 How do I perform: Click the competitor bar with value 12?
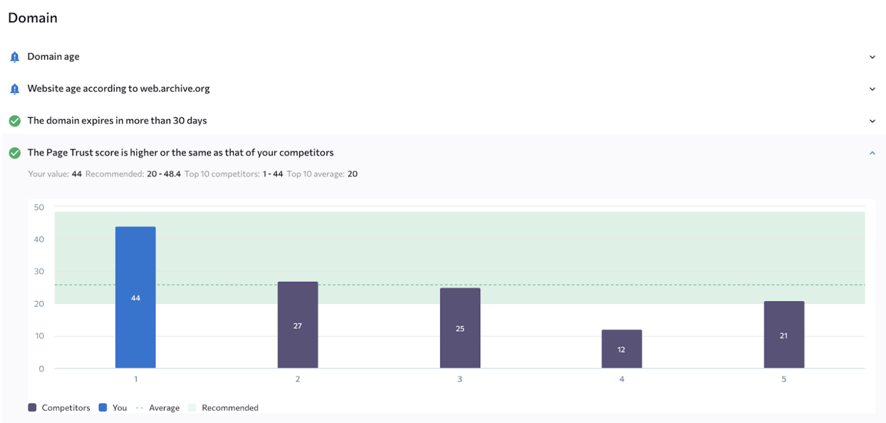click(622, 349)
